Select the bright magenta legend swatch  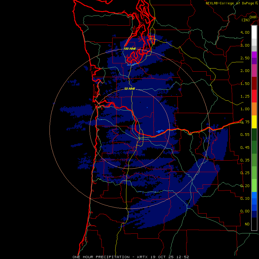click(x=254, y=55)
